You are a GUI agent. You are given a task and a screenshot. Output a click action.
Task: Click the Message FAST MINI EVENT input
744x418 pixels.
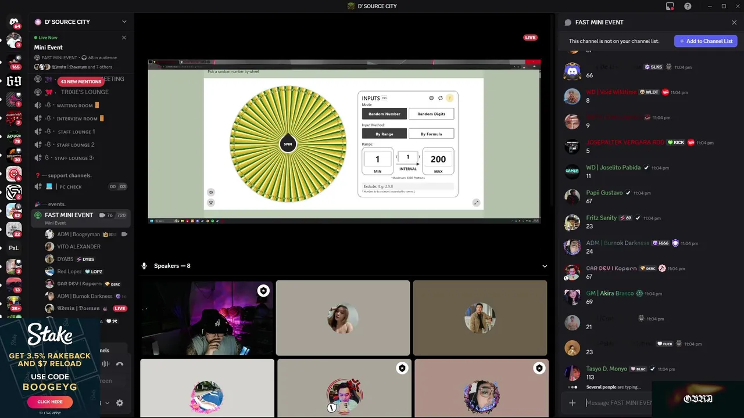coord(618,403)
